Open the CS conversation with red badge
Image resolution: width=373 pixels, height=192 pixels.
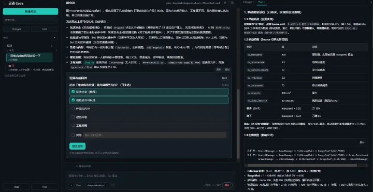point(31,68)
